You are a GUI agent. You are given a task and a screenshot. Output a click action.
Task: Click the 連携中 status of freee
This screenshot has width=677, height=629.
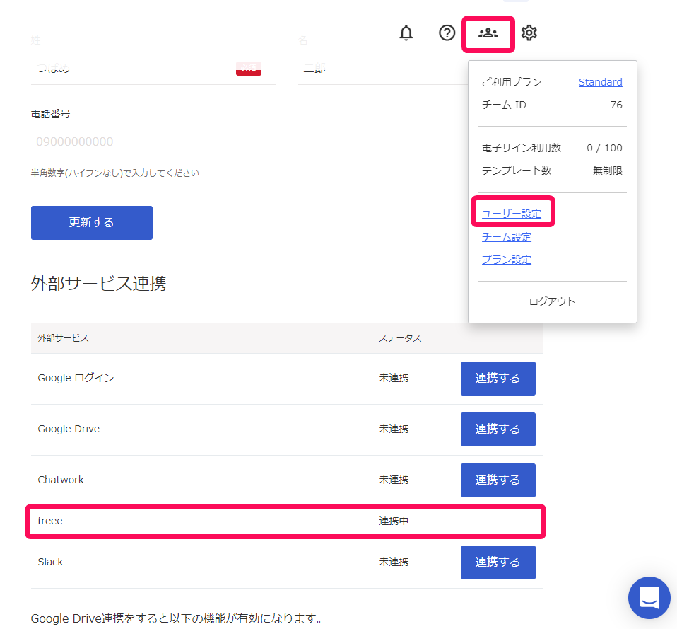click(x=394, y=521)
